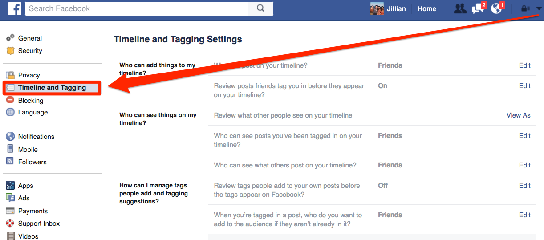Go to the Home link
Screen dimensions: 544x240
click(x=426, y=8)
